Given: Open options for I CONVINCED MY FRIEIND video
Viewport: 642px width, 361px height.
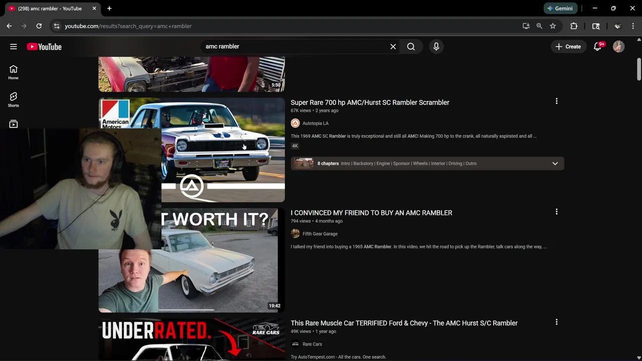Looking at the screenshot, I should [x=556, y=212].
